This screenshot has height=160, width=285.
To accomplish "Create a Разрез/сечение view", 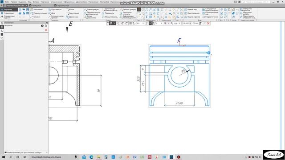I will point(210,17).
